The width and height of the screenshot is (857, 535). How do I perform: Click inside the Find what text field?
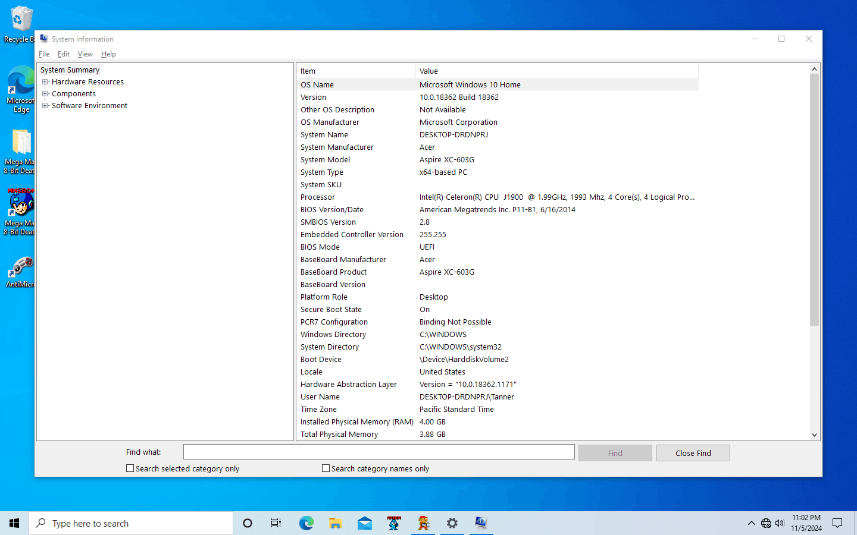(379, 452)
